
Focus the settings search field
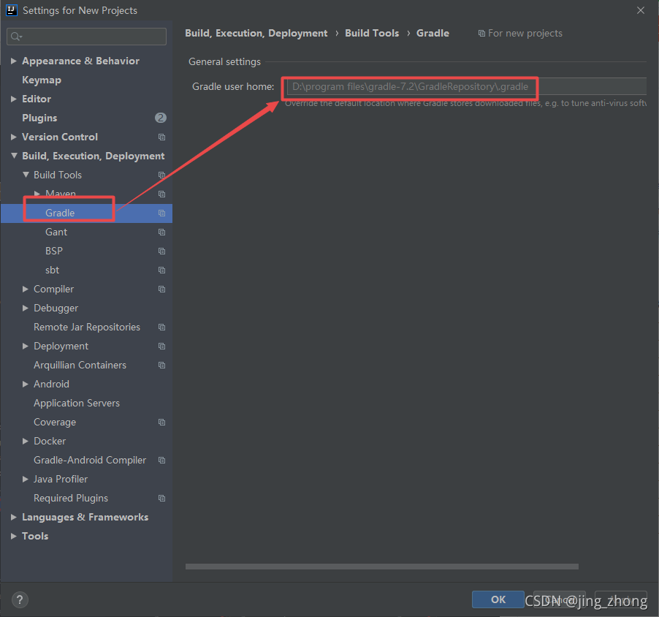[x=87, y=37]
